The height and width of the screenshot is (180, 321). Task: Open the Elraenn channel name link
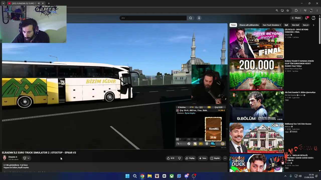tap(12, 157)
